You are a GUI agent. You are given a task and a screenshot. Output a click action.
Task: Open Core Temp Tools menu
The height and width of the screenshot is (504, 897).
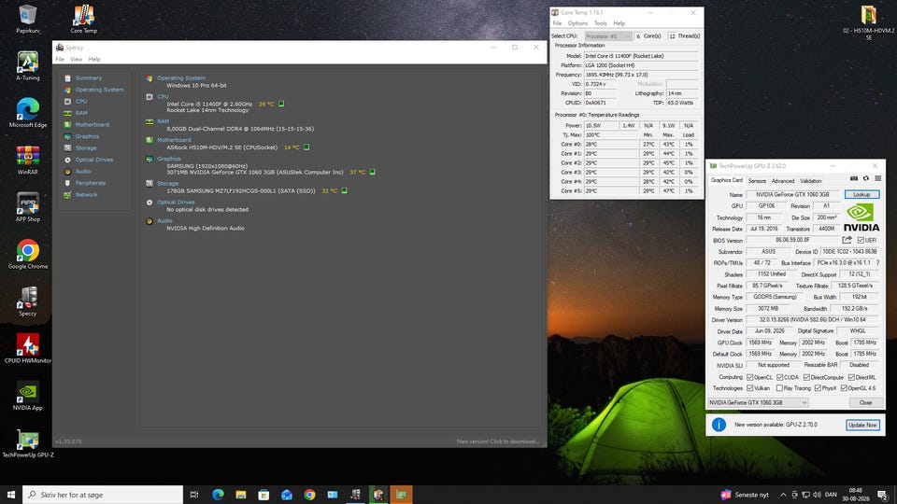(x=600, y=23)
